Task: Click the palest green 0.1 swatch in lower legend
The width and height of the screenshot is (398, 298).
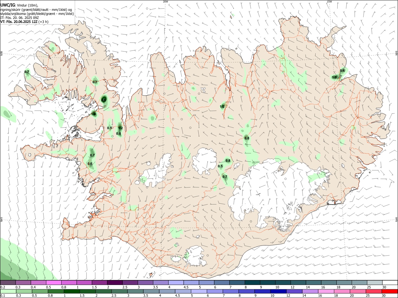Action: tap(8, 291)
